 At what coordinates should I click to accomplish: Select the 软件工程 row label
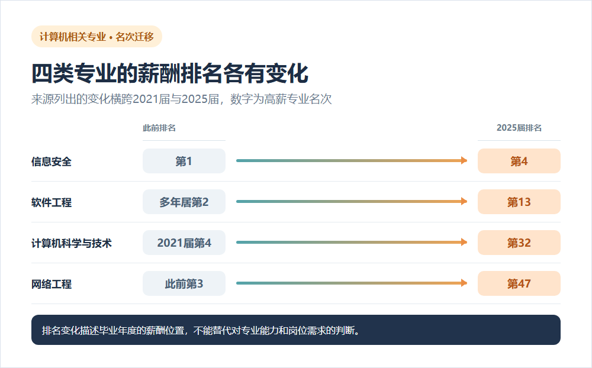tap(52, 202)
